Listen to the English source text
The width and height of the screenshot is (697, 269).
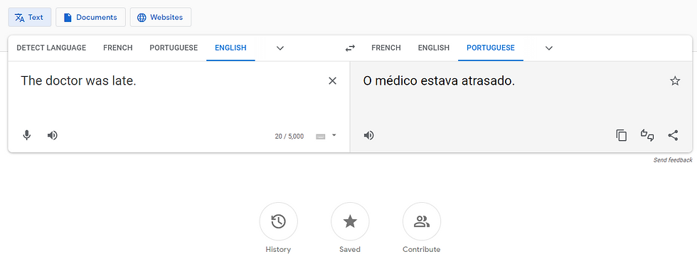53,135
